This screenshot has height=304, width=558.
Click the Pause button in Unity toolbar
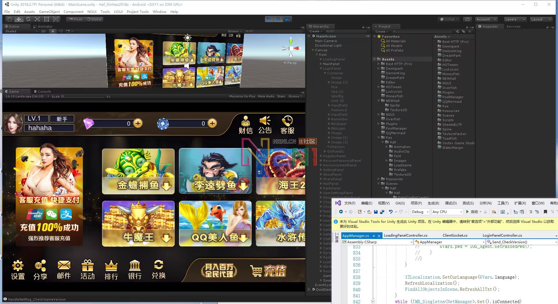click(x=278, y=19)
